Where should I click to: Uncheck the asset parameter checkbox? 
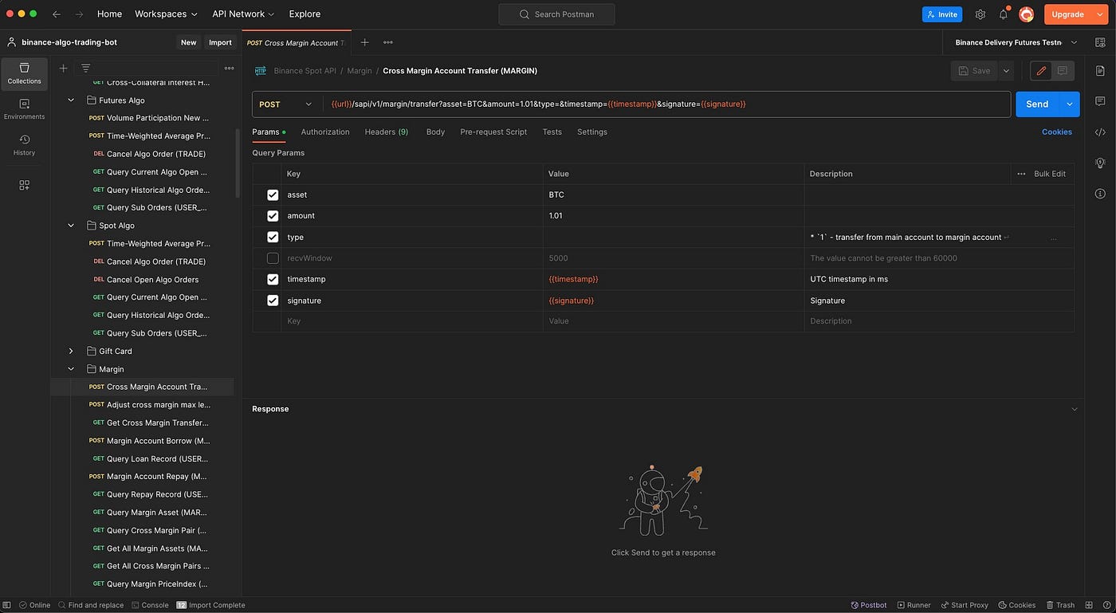pos(273,195)
